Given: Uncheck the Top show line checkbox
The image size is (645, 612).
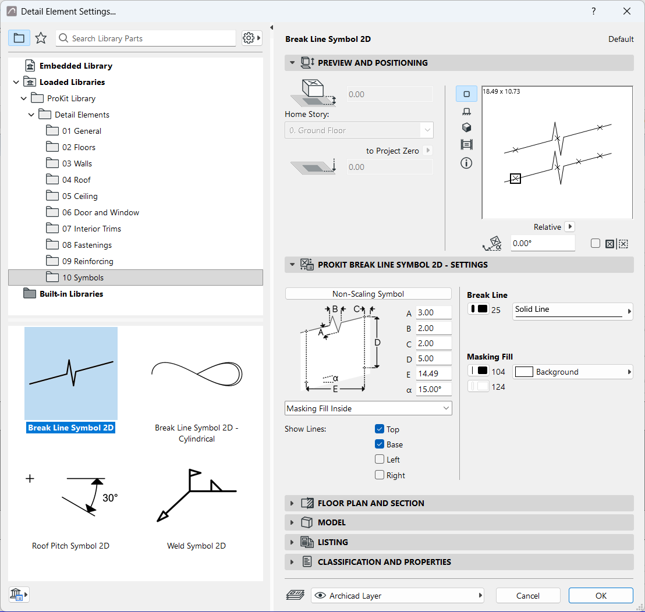Looking at the screenshot, I should [x=380, y=429].
